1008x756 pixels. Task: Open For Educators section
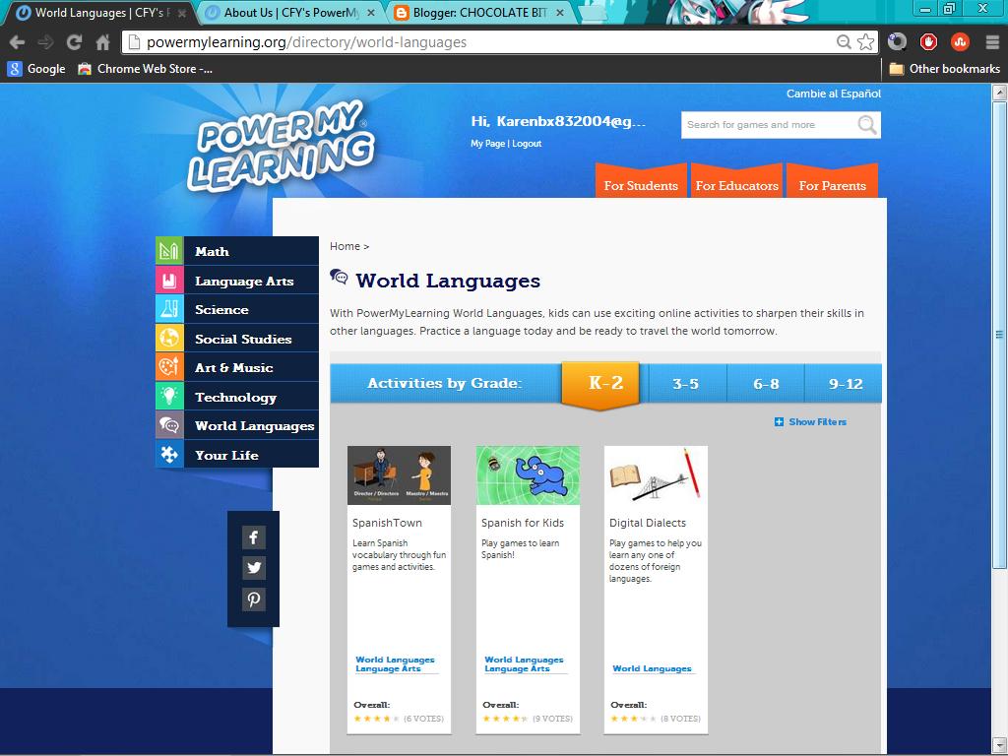(x=736, y=182)
